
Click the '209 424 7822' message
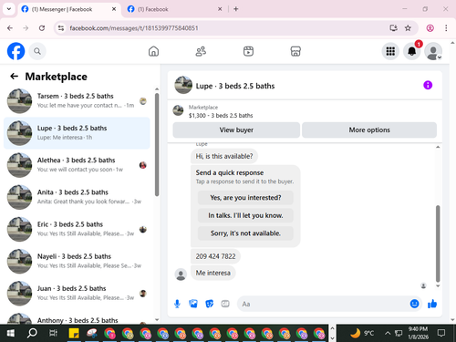pos(215,256)
